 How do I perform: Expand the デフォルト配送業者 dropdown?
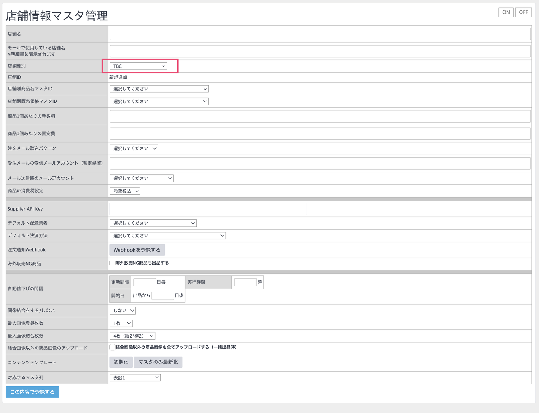pyautogui.click(x=153, y=223)
